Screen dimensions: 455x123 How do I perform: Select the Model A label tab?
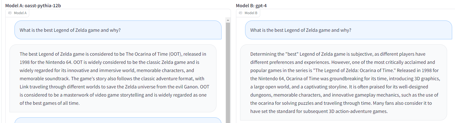coord(17,13)
